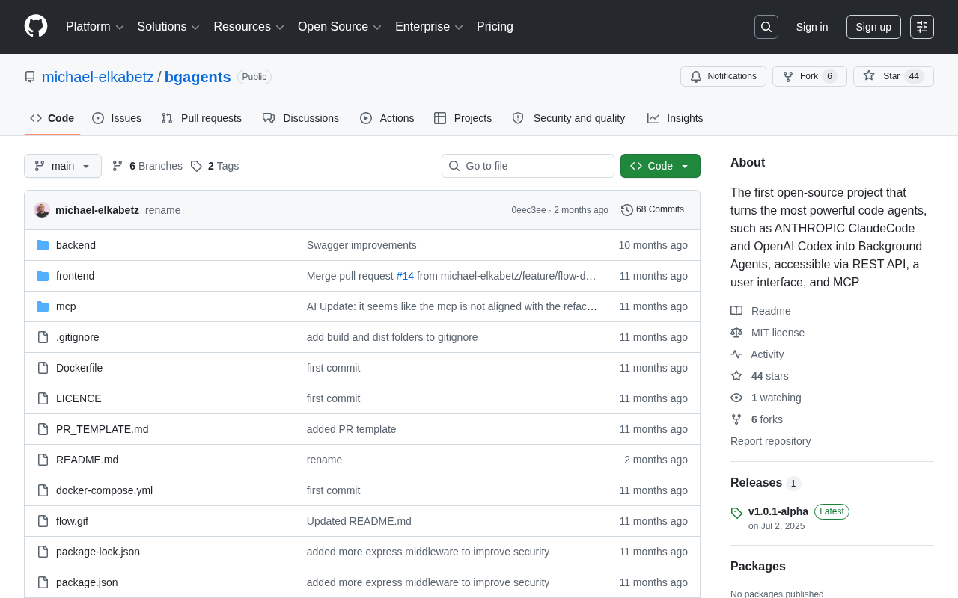This screenshot has width=958, height=598.
Task: View the Insights tab
Action: [x=675, y=118]
